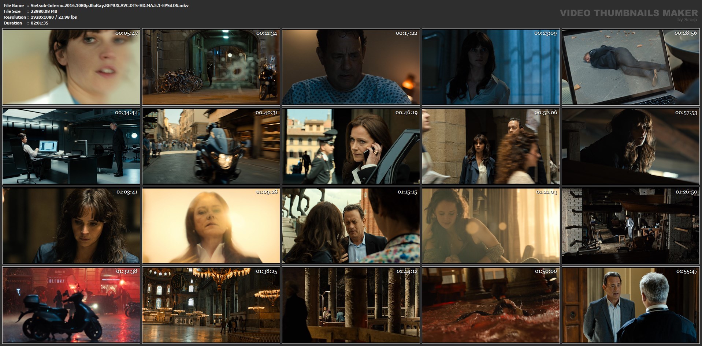Screen dimensions: 702x346
Task: Select the thumbnail at 01:26:50
Action: (x=631, y=226)
